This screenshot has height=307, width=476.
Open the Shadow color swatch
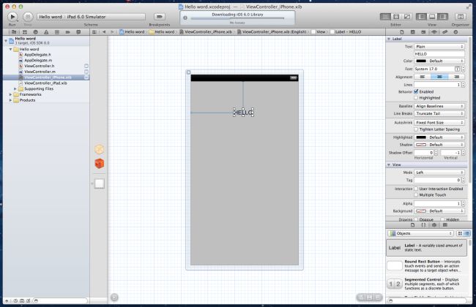[421, 145]
